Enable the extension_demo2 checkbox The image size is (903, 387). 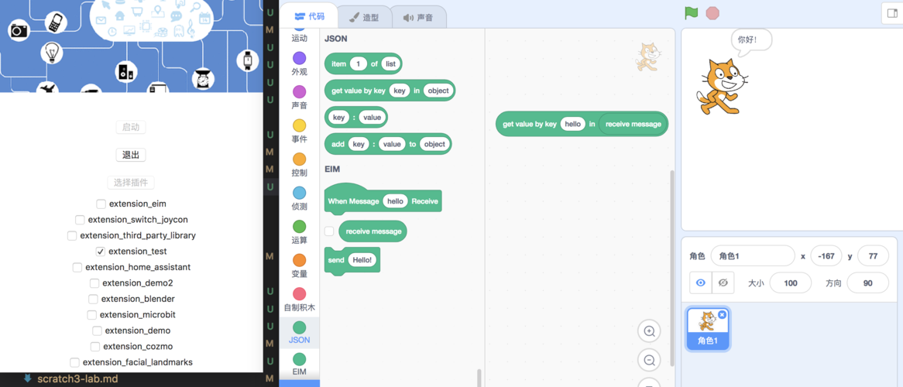coord(94,283)
